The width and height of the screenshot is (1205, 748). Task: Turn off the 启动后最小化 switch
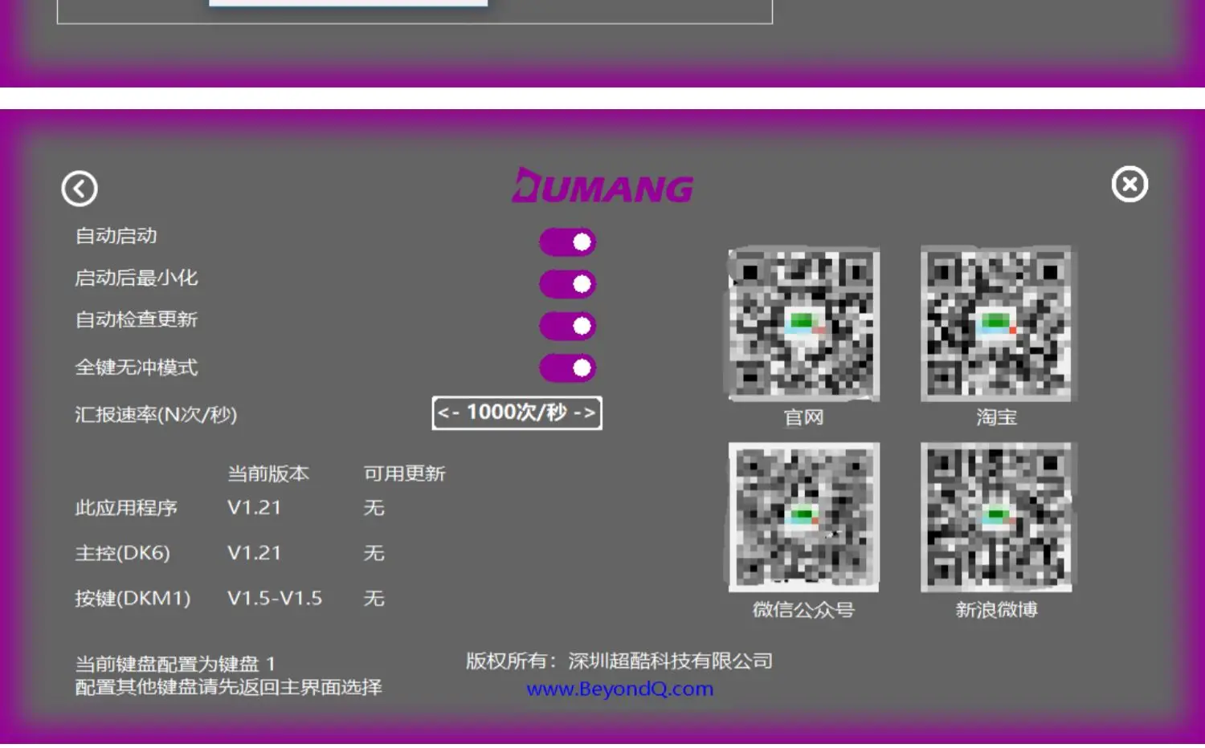coord(568,283)
